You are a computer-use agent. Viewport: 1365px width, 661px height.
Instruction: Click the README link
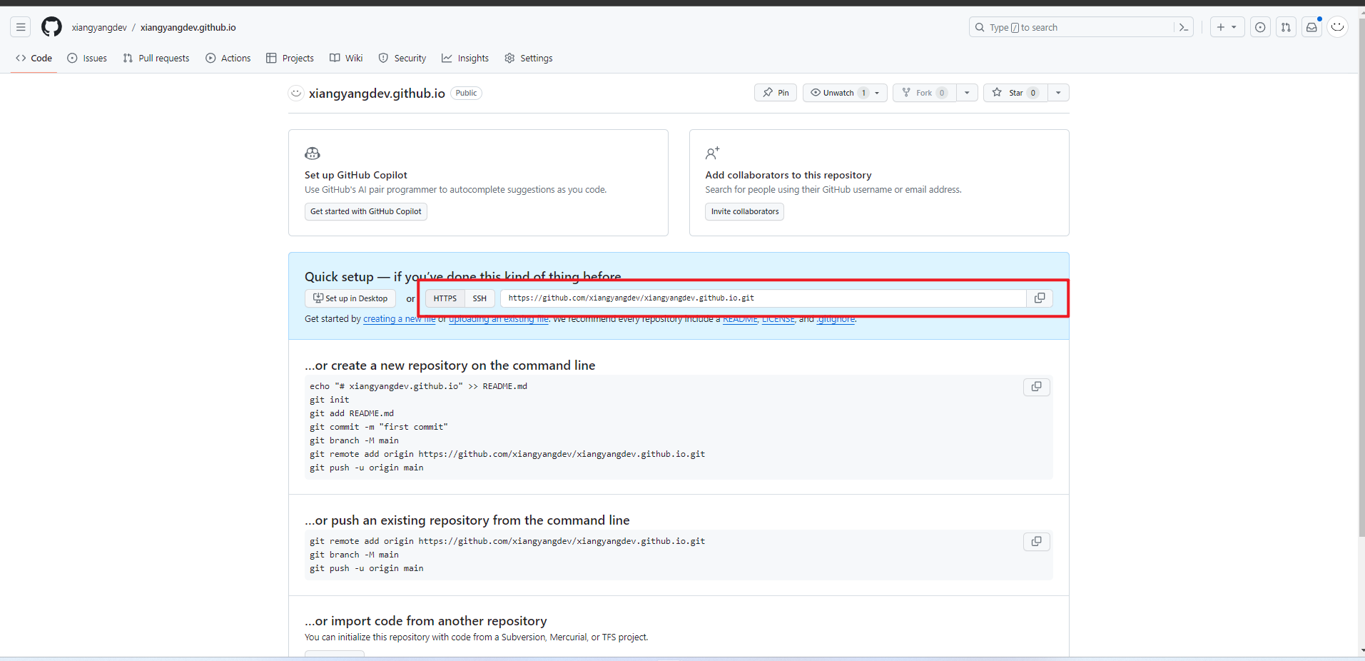[x=740, y=319]
